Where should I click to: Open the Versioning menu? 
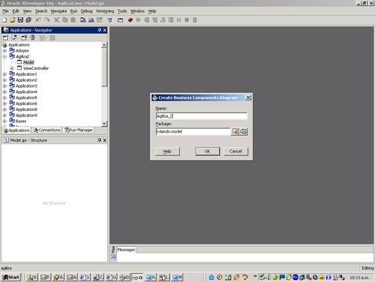click(105, 11)
